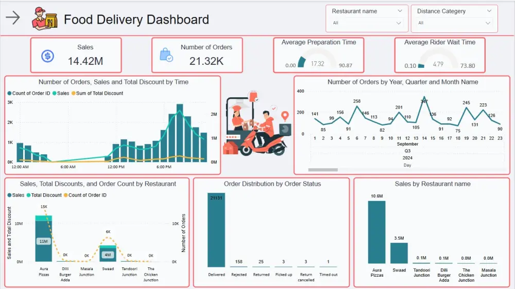515x289 pixels.
Task: Click the 2024 year axis label
Action: (407, 158)
